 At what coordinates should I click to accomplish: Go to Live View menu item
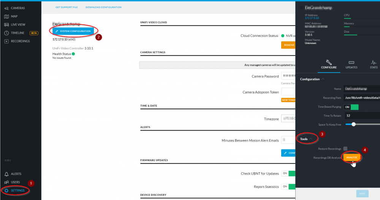point(18,25)
